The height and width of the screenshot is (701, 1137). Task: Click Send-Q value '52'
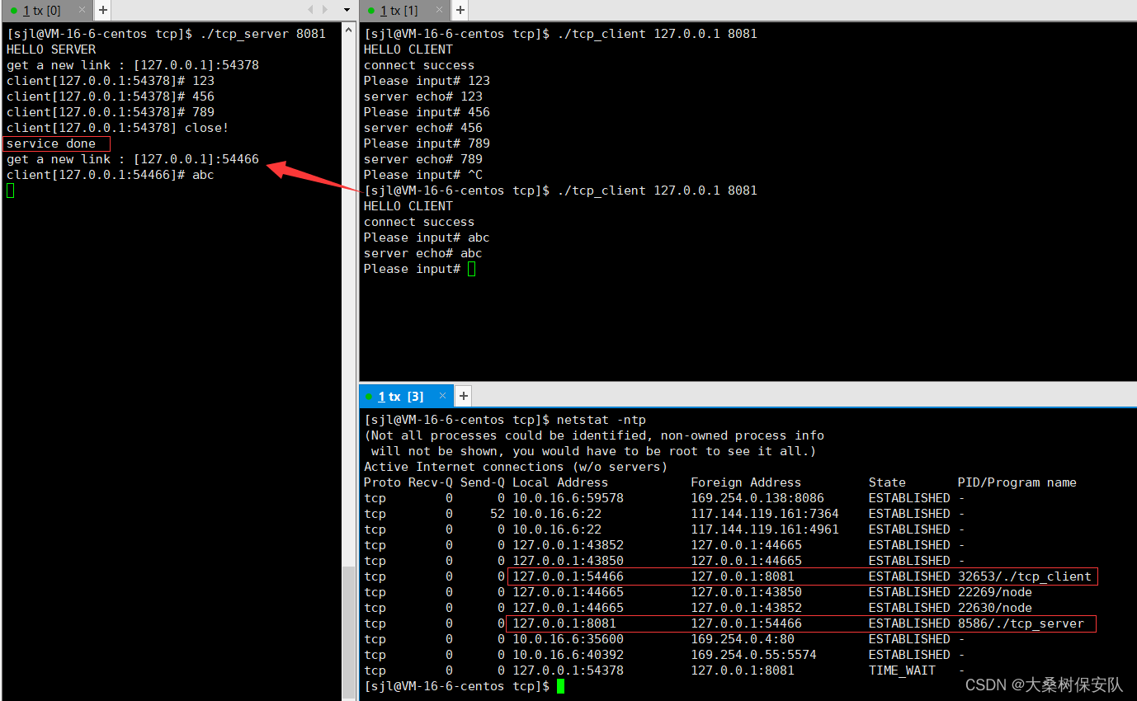point(497,514)
